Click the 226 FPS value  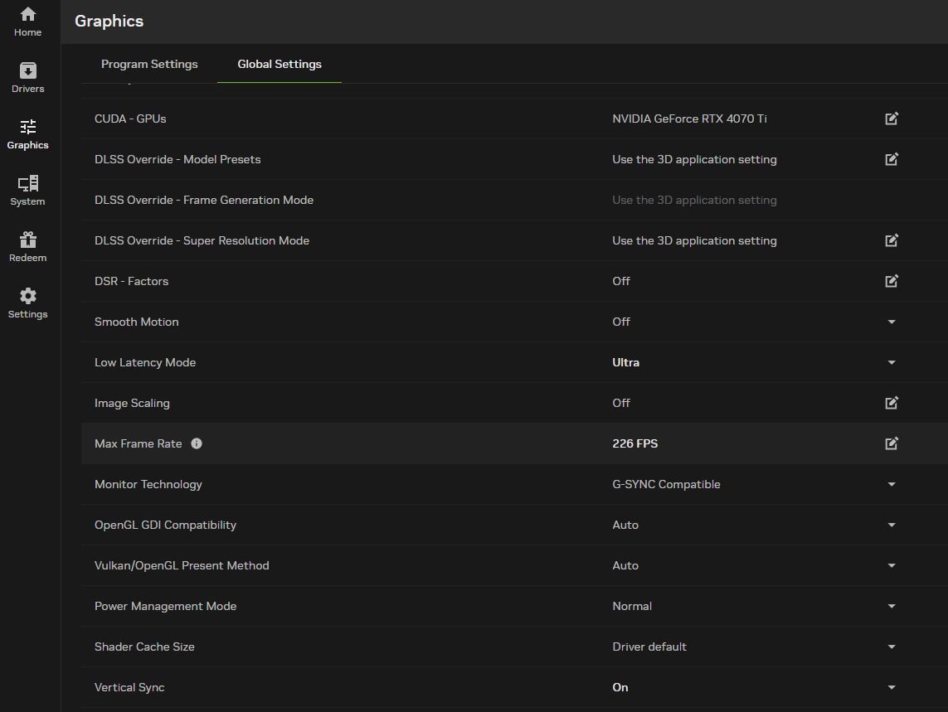(x=634, y=443)
